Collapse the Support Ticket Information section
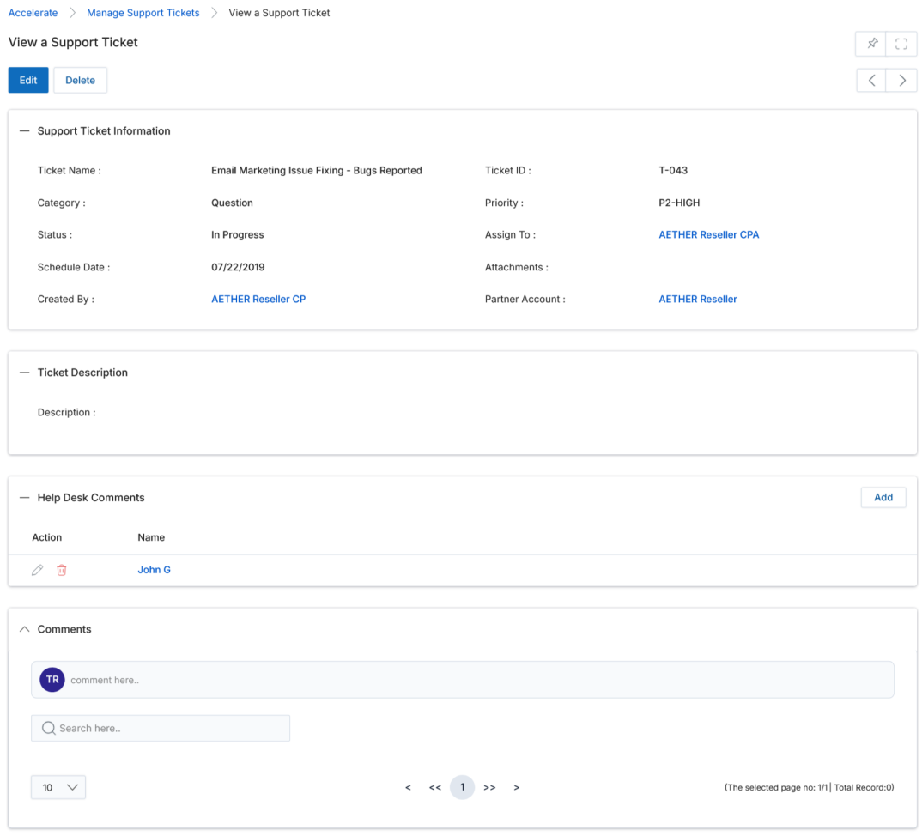Viewport: 922px width, 836px height. (x=24, y=130)
